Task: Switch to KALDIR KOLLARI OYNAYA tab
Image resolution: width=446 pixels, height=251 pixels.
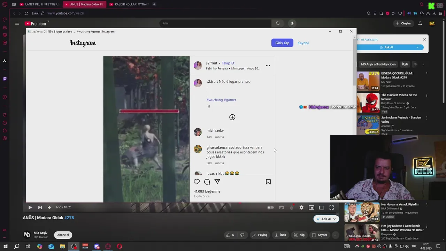Action: point(129,4)
